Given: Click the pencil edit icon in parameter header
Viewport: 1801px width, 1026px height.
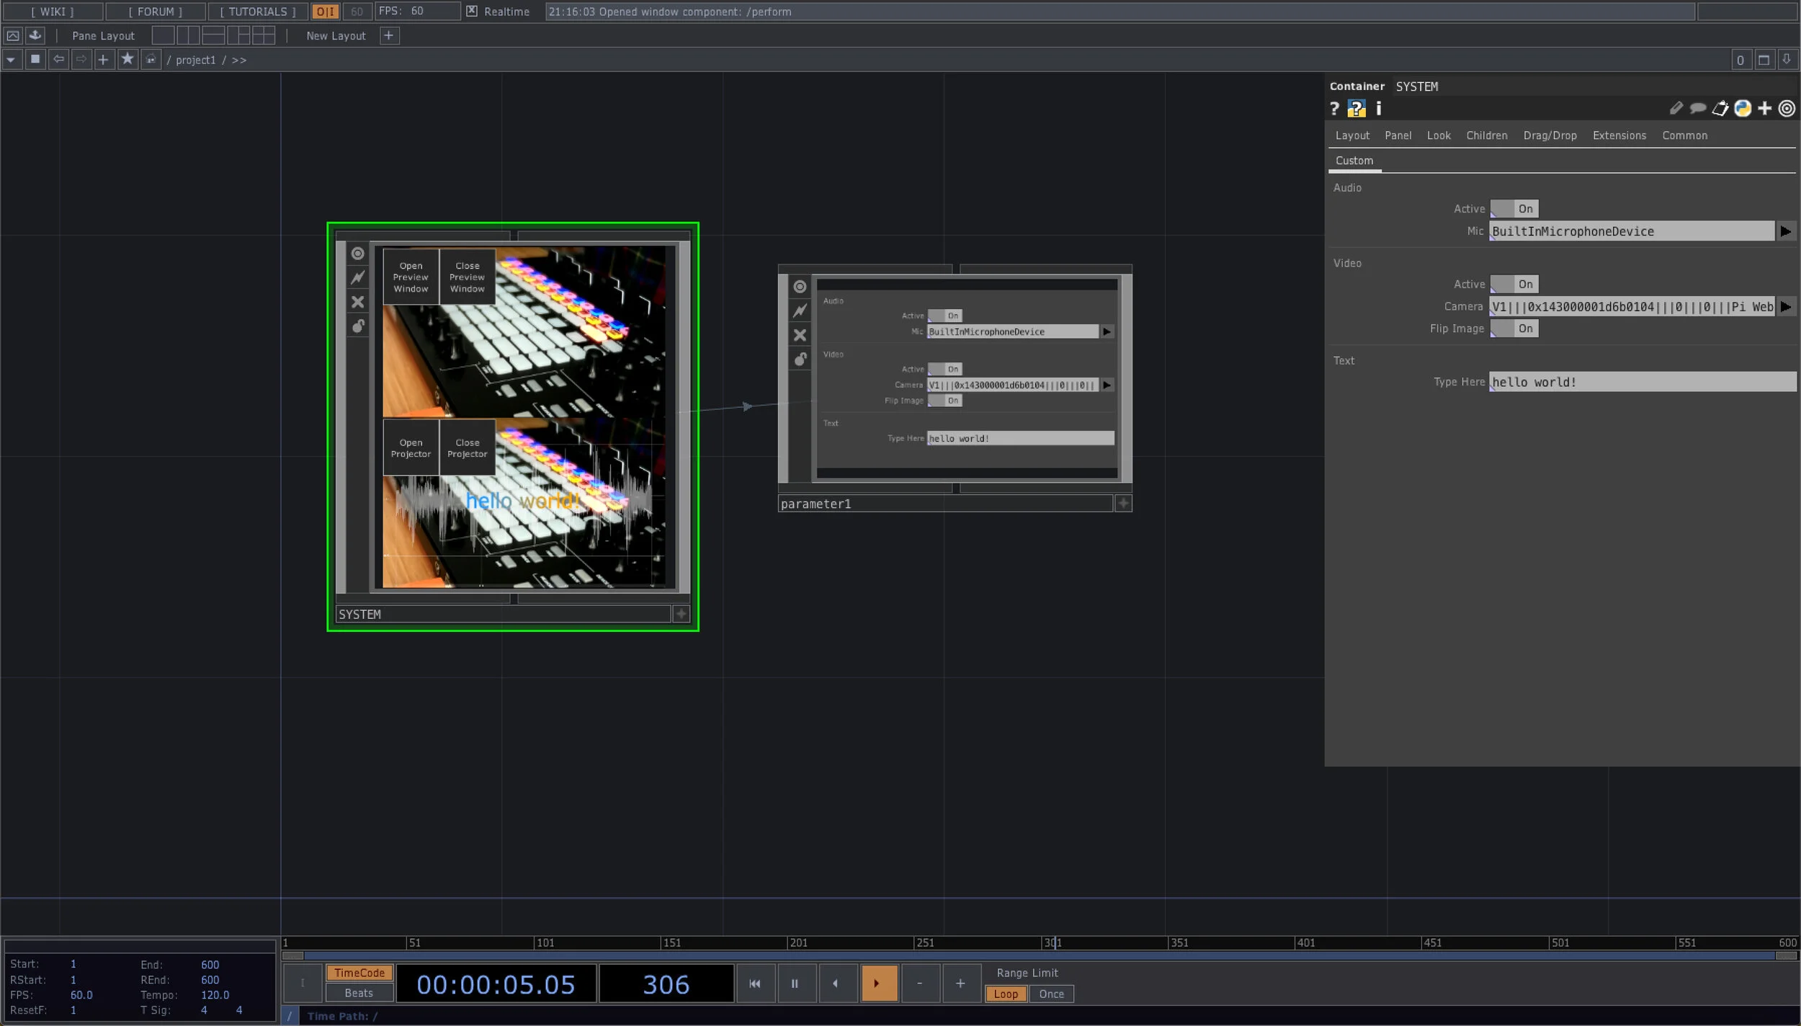Looking at the screenshot, I should [x=1676, y=108].
